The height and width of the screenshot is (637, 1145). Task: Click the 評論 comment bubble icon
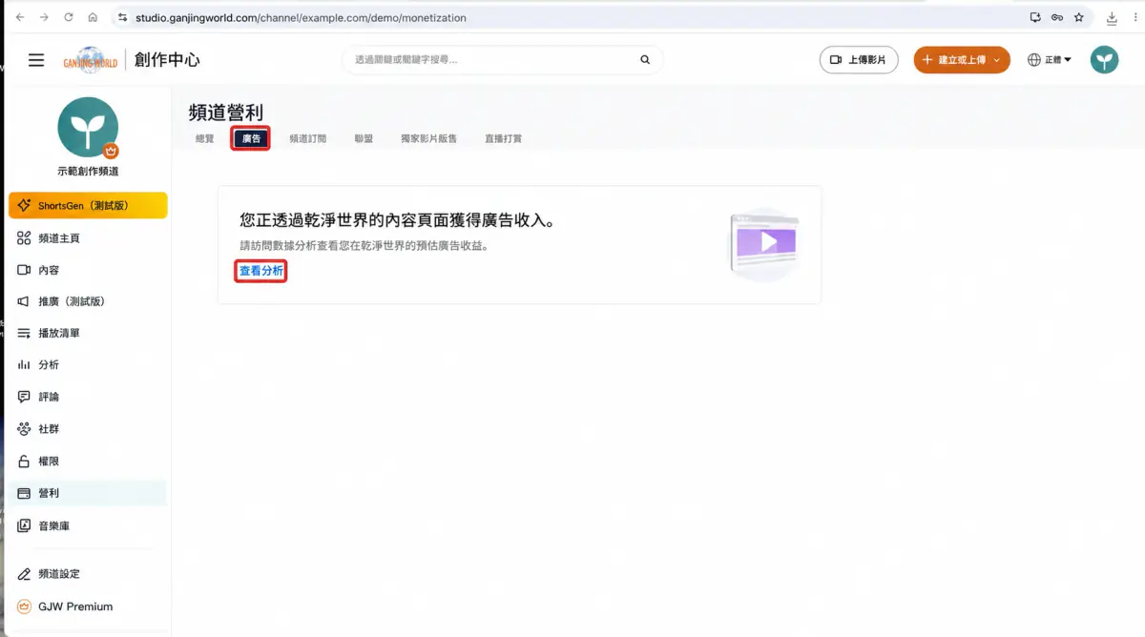coord(24,397)
